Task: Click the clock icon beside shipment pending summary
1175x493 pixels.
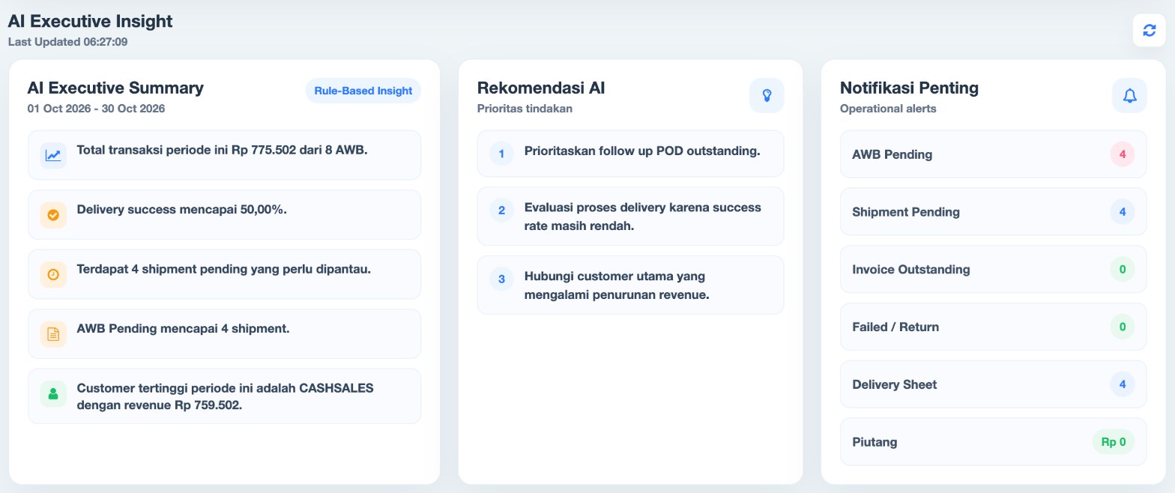Action: tap(53, 274)
